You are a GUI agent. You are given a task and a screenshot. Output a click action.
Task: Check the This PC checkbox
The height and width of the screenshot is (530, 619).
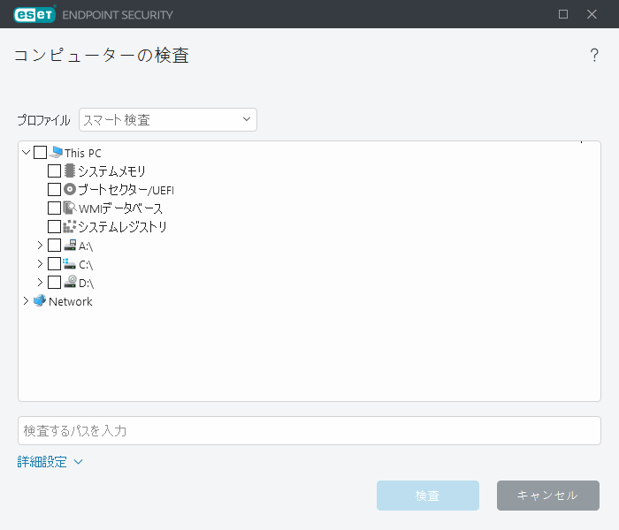(41, 153)
